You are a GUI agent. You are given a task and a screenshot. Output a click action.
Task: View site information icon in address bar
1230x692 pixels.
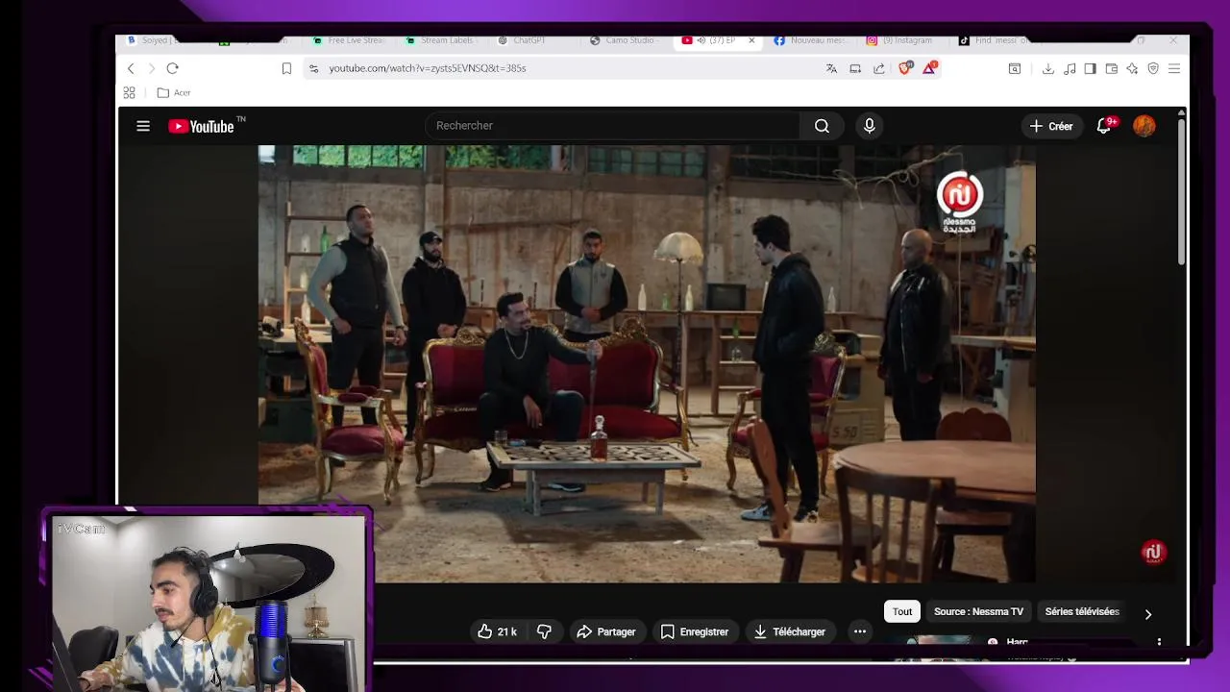313,68
